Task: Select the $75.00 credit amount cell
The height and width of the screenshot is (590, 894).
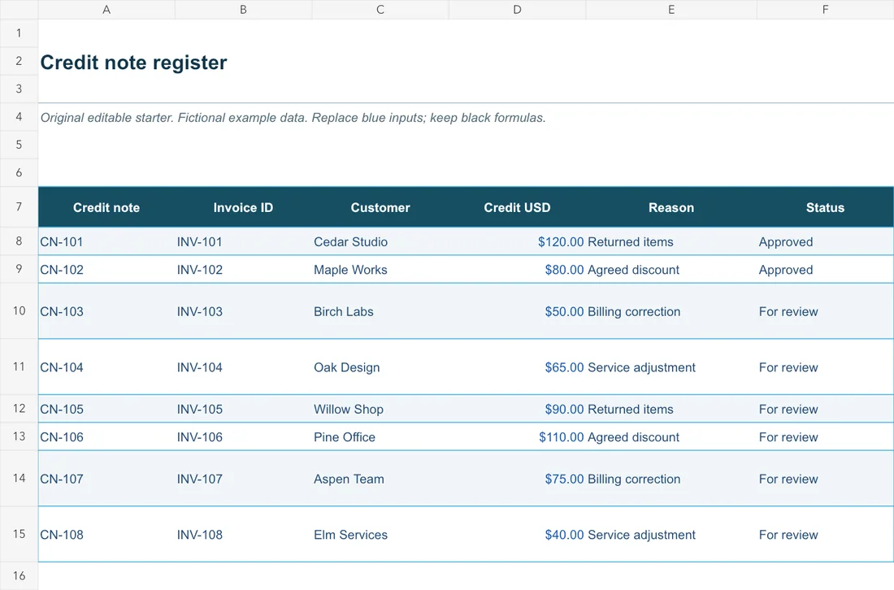Action: pyautogui.click(x=517, y=479)
